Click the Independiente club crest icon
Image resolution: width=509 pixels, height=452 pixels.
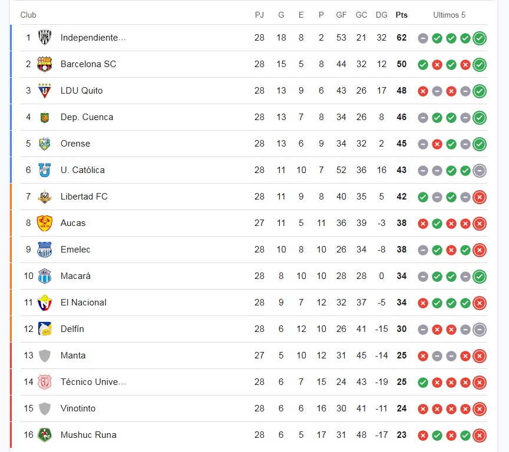pos(44,38)
